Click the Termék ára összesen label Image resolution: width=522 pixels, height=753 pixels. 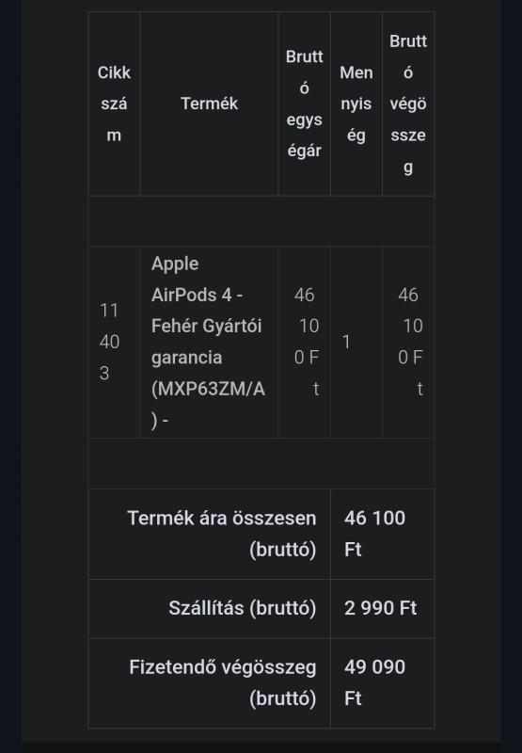click(x=222, y=534)
